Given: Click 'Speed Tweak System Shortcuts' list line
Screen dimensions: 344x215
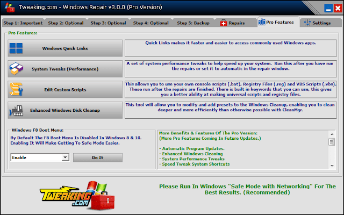Looking at the screenshot, I should click(195, 164).
